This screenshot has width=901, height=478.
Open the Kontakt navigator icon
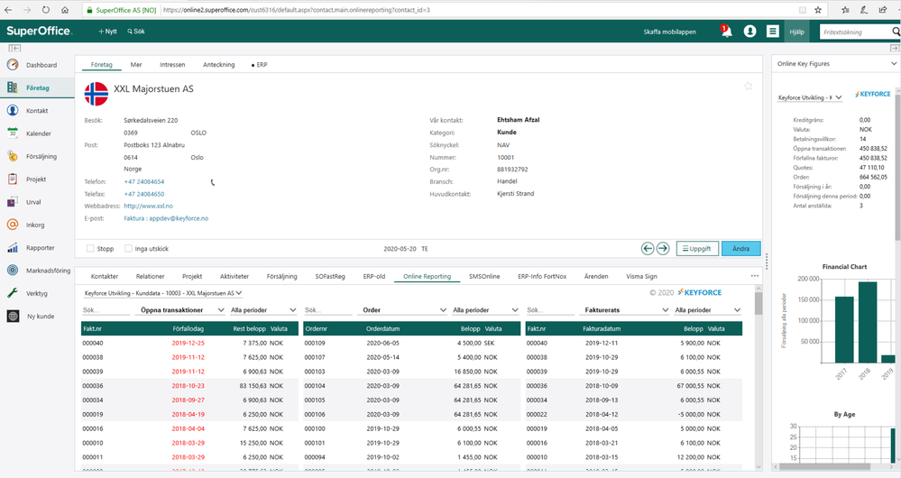(13, 110)
